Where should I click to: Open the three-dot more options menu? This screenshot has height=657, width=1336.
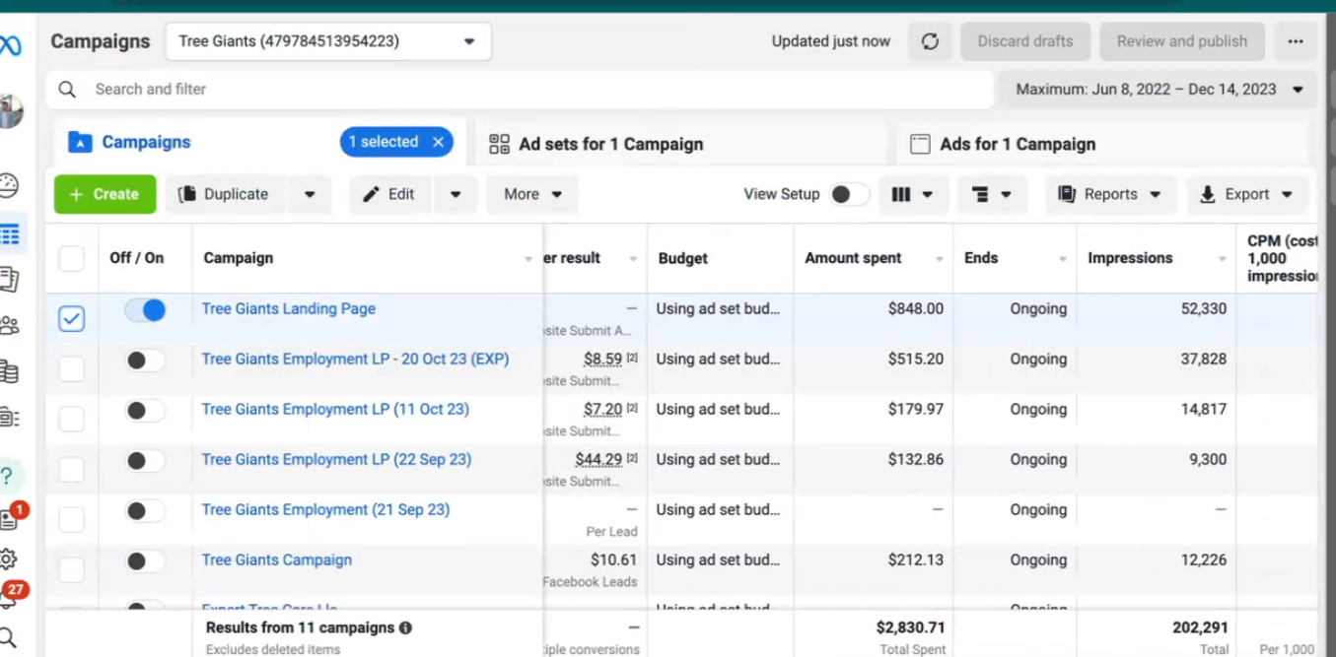[x=1296, y=41]
